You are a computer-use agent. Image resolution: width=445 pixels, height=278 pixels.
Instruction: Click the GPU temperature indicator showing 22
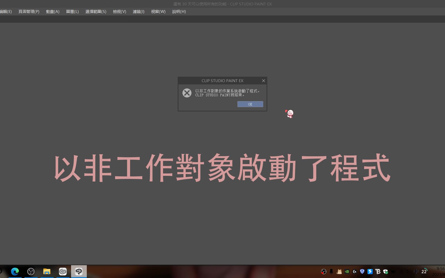(424, 272)
